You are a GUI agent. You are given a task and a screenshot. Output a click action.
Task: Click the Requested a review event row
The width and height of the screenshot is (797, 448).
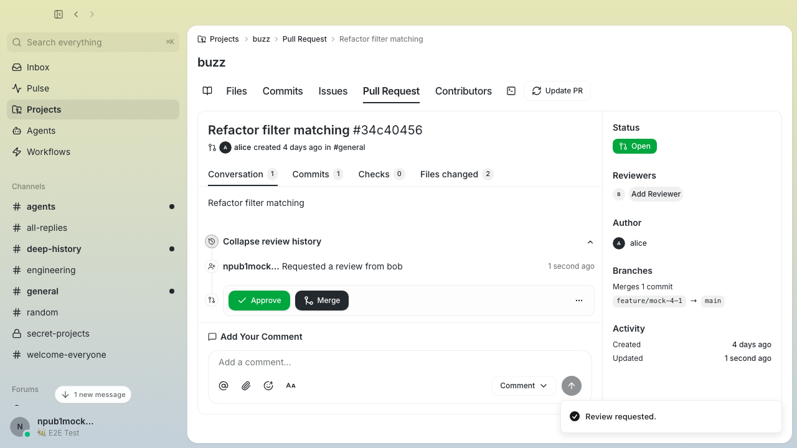pos(400,266)
